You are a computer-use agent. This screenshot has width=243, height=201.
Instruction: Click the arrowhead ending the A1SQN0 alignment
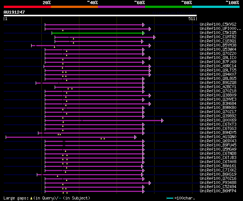coord(136,137)
